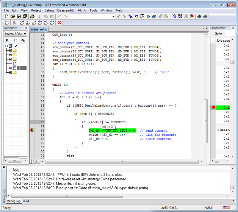238x212 pixels.
Task: Click the Next Statement debug icon
Action: click(40, 23)
